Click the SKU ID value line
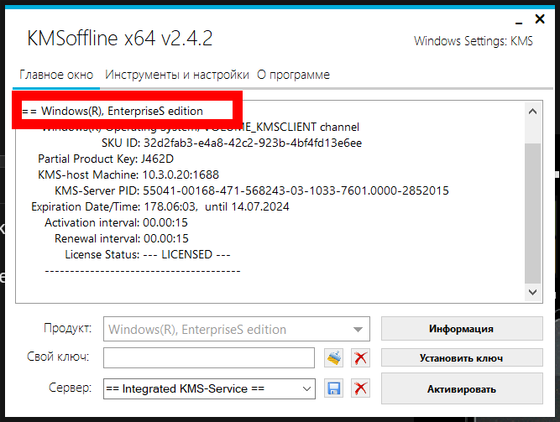The image size is (560, 422). pyautogui.click(x=232, y=143)
